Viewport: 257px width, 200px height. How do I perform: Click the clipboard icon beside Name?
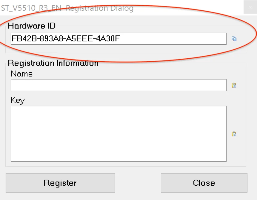[x=234, y=85]
